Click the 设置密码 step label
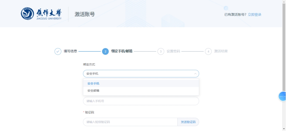This screenshot has width=286, height=131. (x=173, y=51)
